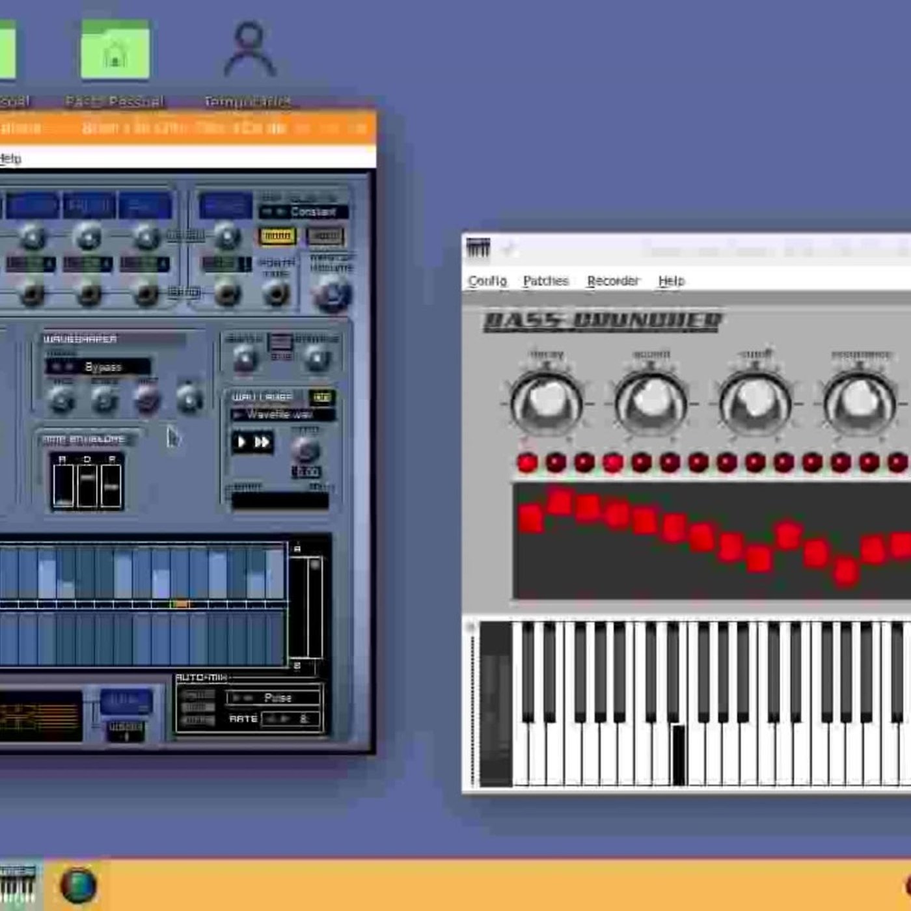Click the decay knob
Screen dimensions: 911x911
coord(547,403)
